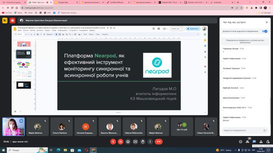This screenshot has height=153, width=273.
Task: Open Maps icon in Slides side panel
Action: point(205,57)
